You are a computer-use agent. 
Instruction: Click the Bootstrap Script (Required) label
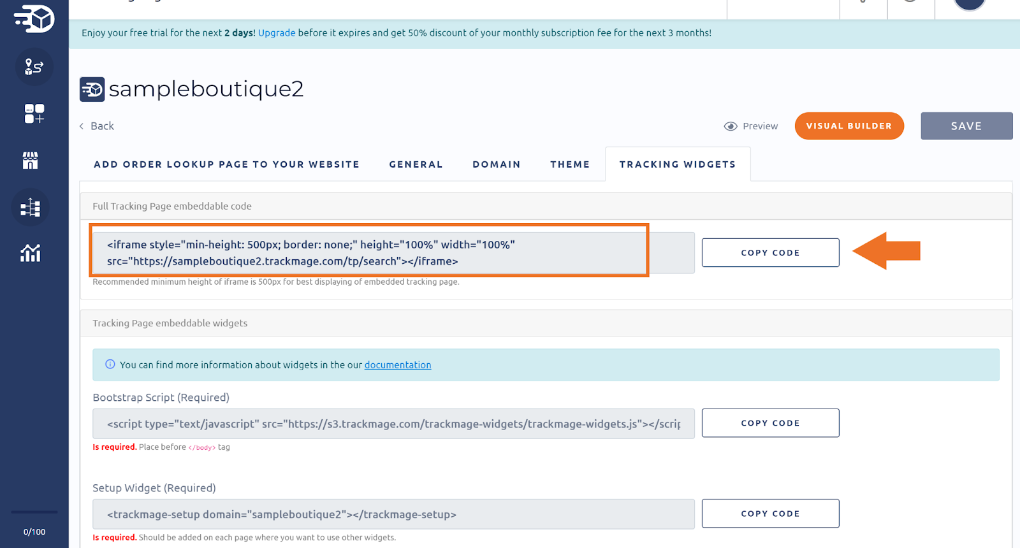pos(161,398)
